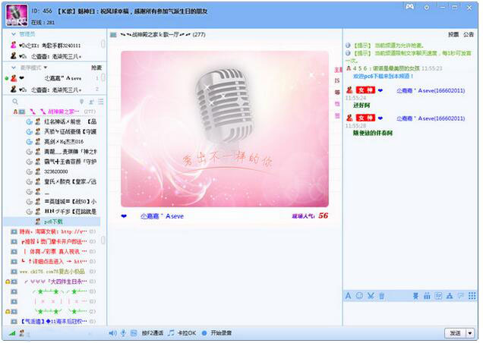The width and height of the screenshot is (483, 343).
Task: Select the channel row containing 体育 彩票
Action: [53, 251]
